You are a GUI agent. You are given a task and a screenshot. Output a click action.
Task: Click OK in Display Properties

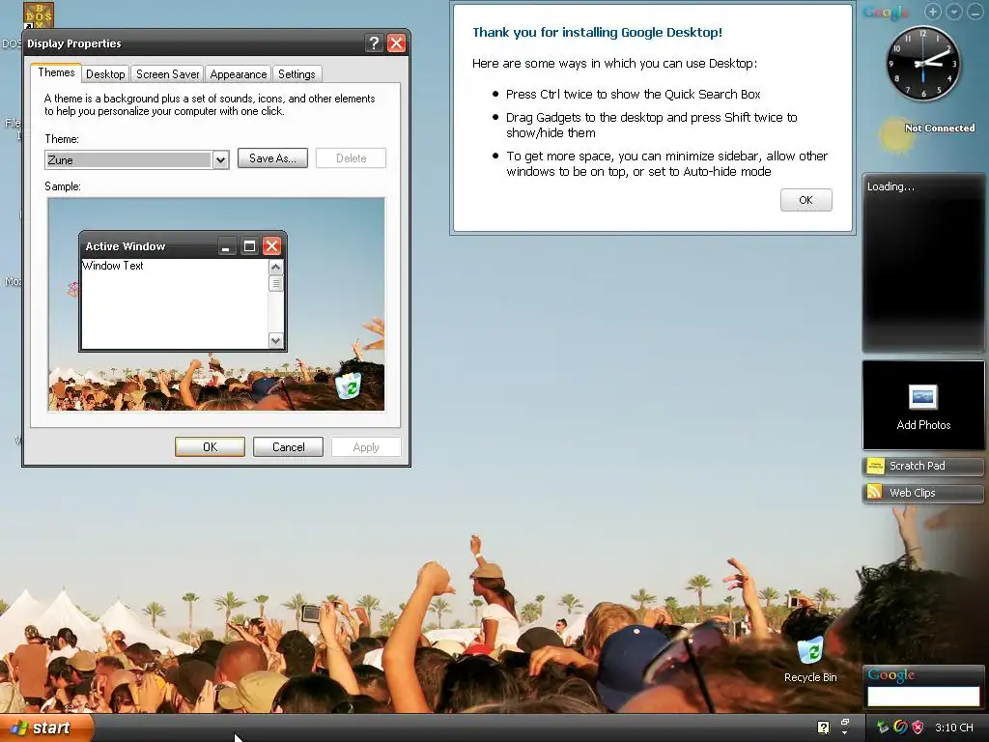point(210,447)
